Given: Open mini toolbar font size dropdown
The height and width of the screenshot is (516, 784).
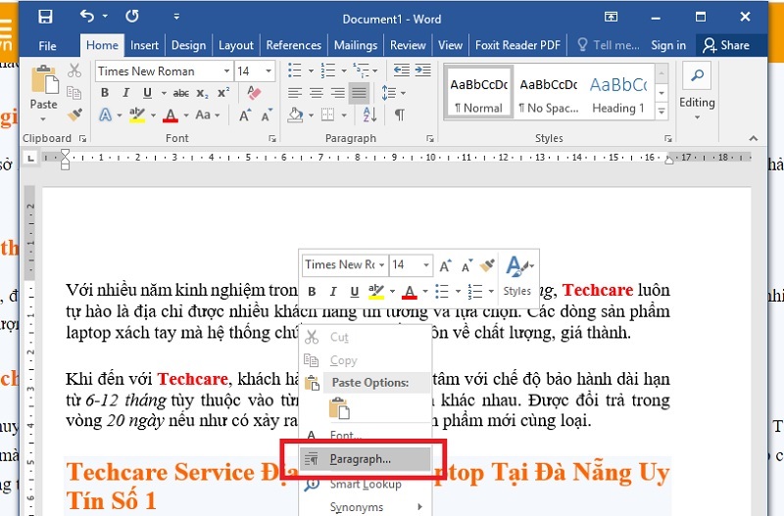Looking at the screenshot, I should 426,264.
